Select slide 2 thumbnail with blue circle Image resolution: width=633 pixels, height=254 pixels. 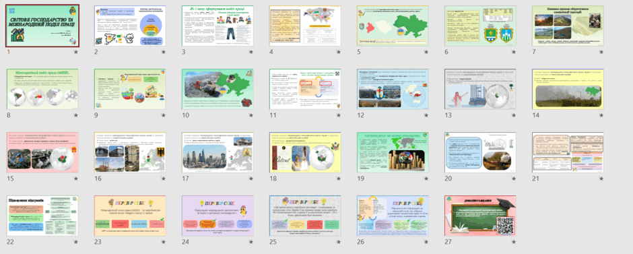130,26
